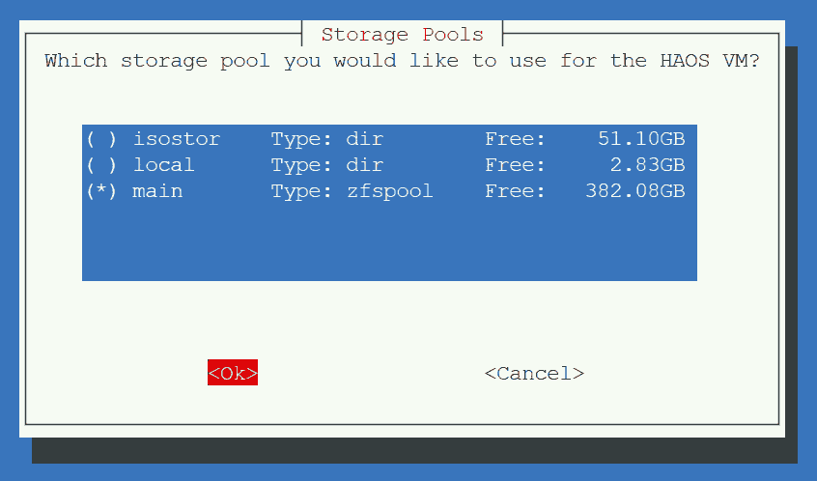Click the HAOS word in the prompt

pos(685,61)
